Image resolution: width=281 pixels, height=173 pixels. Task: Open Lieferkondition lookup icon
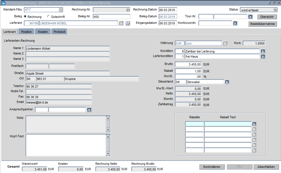(x=263, y=56)
